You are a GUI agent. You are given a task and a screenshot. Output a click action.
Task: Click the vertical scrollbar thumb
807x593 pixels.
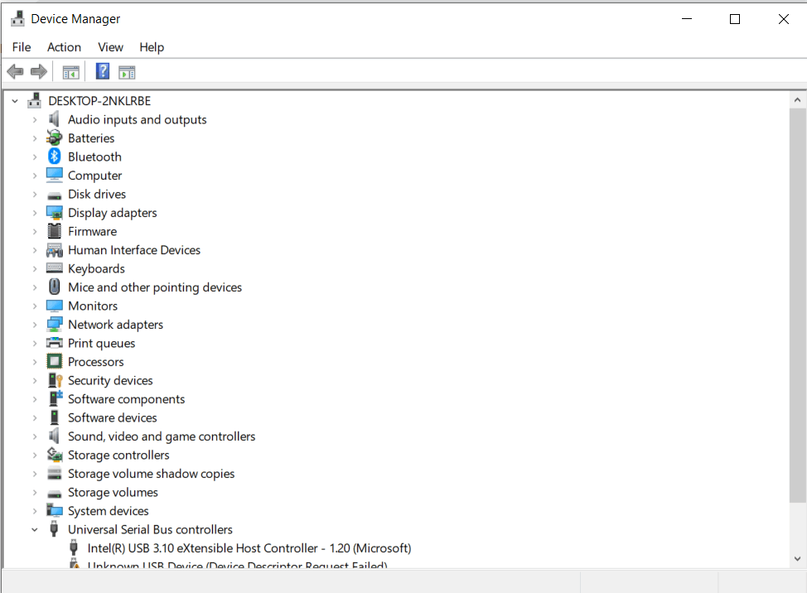(797, 306)
